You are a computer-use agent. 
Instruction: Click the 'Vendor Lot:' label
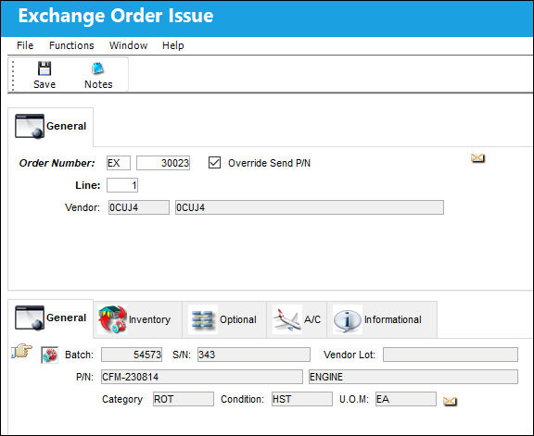click(x=350, y=355)
